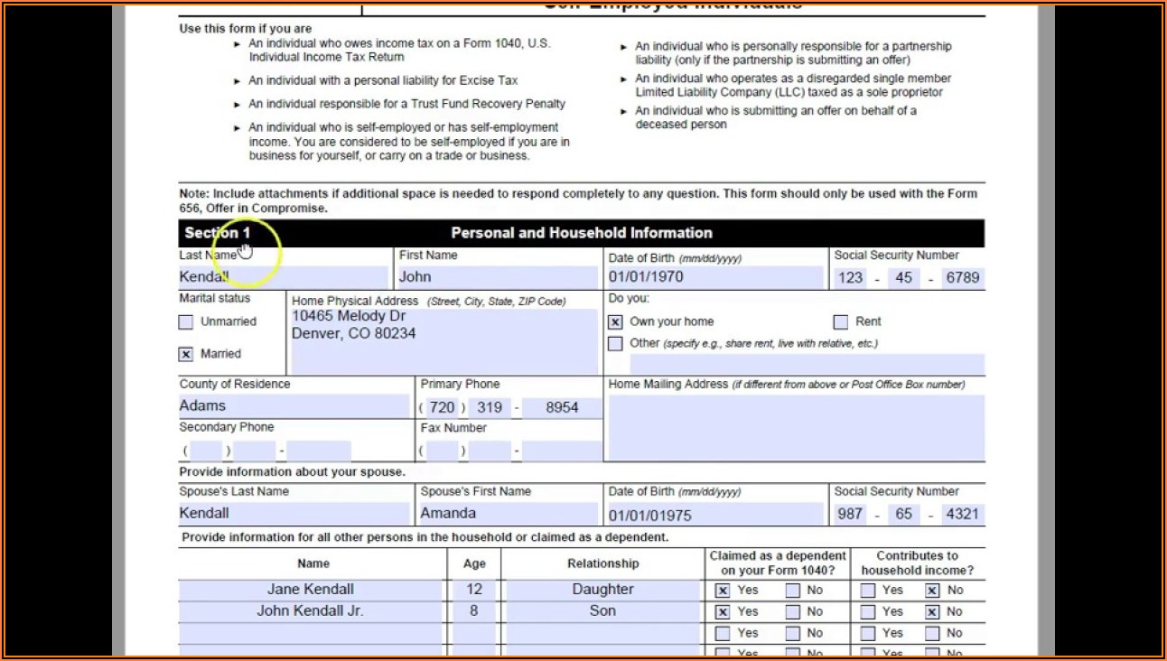Check the Other living arrangement checkbox

click(x=615, y=344)
